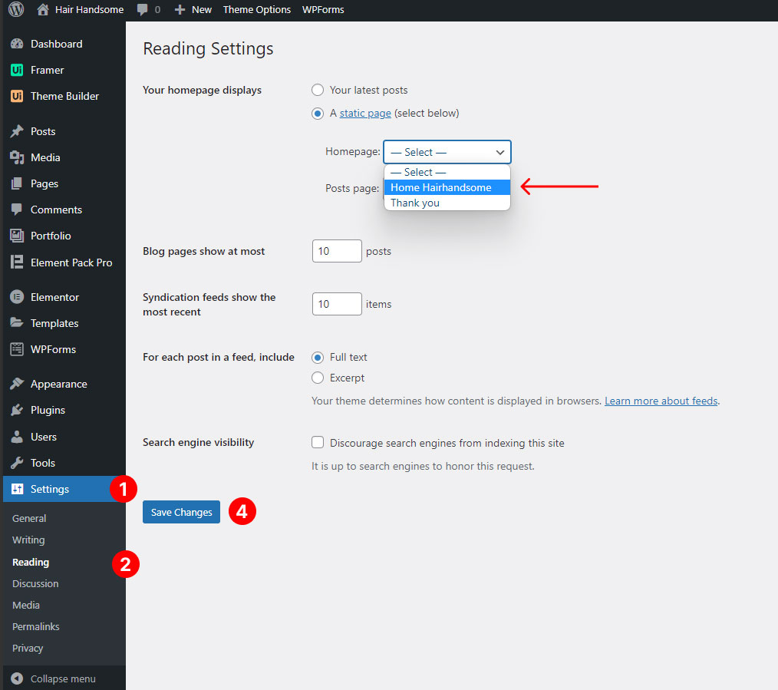Click the 'Blog pages show at most' number field
778x690 pixels.
tap(336, 251)
